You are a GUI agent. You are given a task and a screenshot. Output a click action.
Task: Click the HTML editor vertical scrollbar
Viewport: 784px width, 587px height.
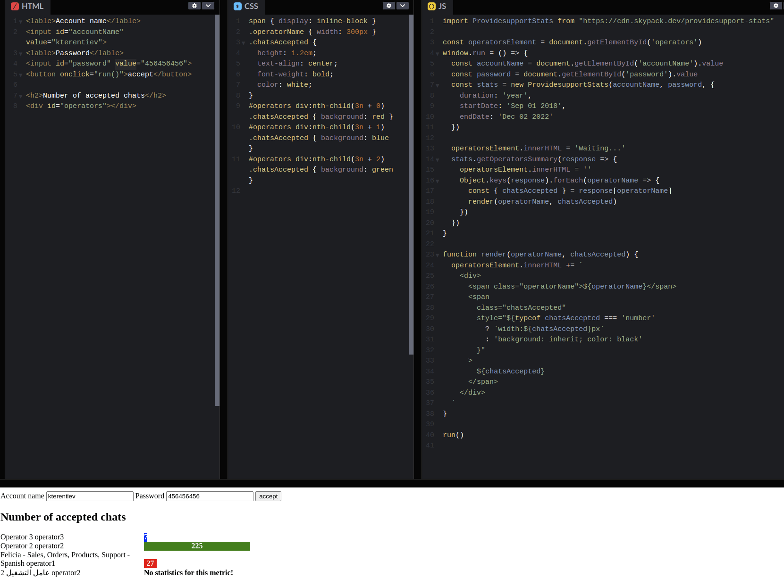(217, 210)
